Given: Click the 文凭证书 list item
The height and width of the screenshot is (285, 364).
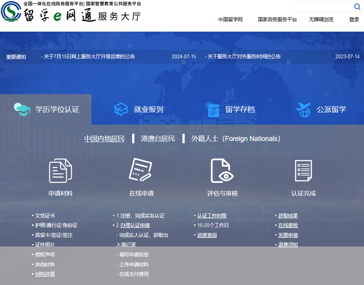Looking at the screenshot, I should tap(45, 216).
